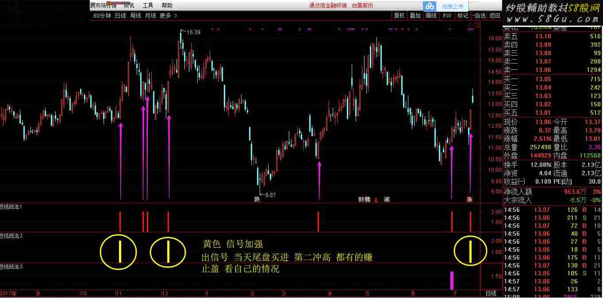
Task: Switch to the 60分钟 period tab
Action: [x=102, y=15]
